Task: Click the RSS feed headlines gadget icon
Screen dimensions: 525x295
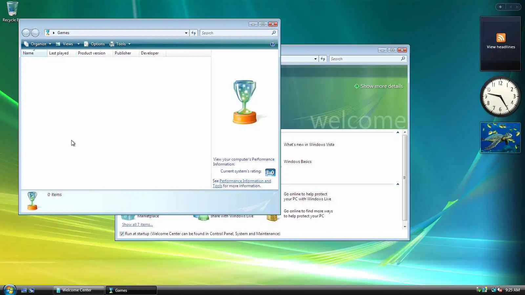Action: click(x=501, y=38)
